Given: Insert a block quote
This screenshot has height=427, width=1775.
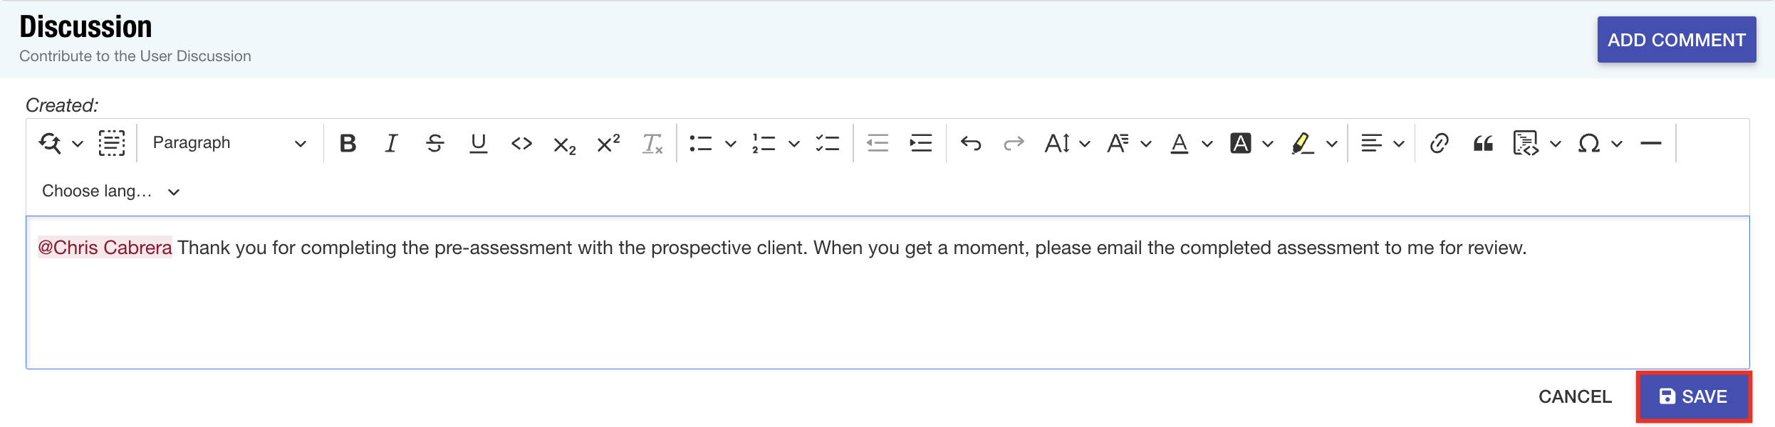Looking at the screenshot, I should pos(1483,144).
